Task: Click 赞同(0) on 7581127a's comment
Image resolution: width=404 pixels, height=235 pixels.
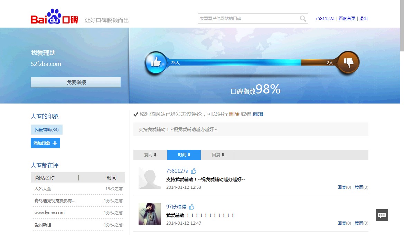Action: [x=361, y=187]
